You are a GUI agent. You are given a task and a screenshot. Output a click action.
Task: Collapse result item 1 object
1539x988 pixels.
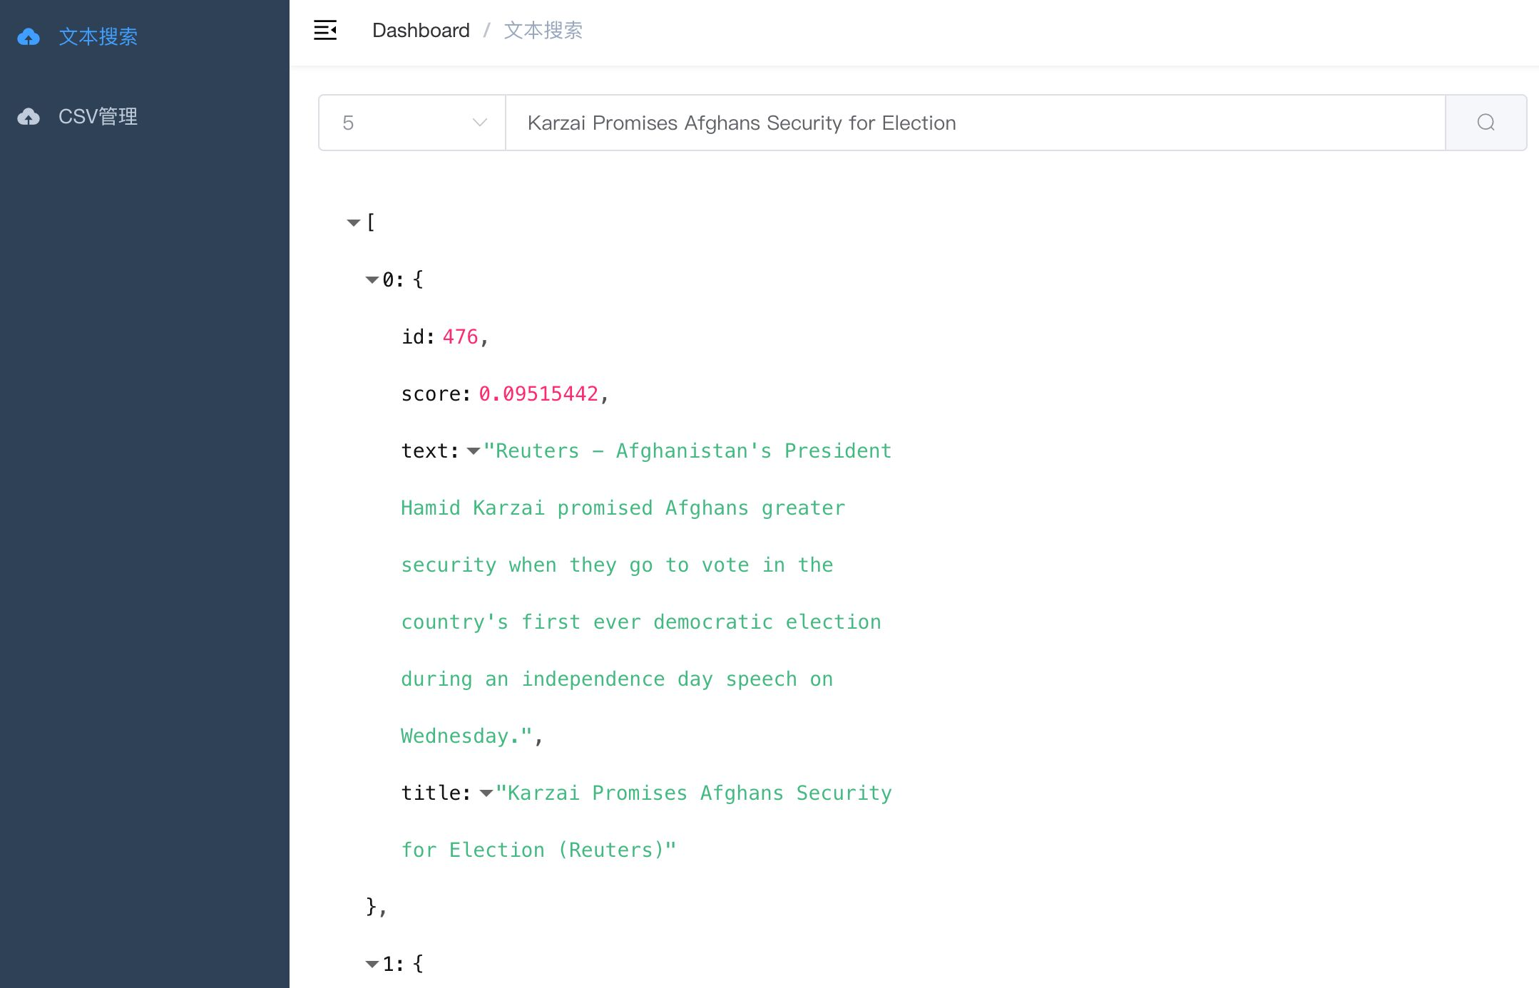(372, 964)
